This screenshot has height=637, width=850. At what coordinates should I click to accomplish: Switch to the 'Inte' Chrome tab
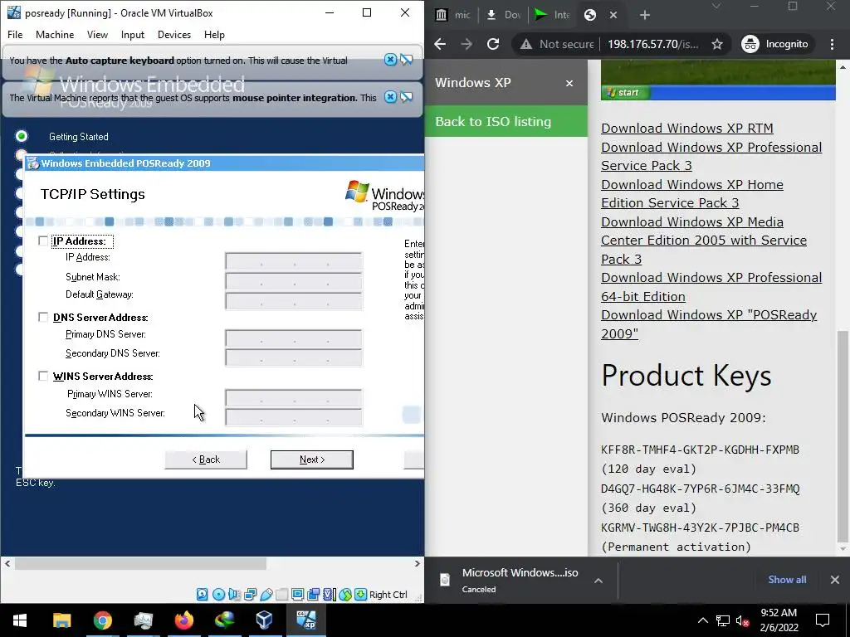[x=552, y=15]
